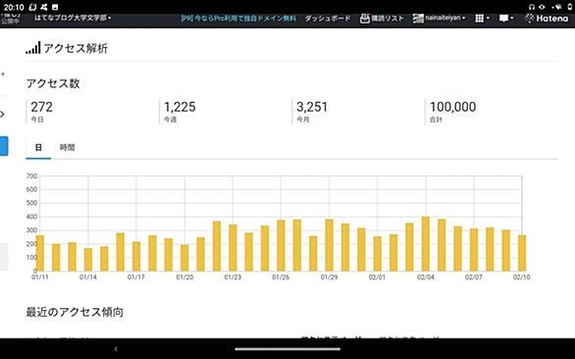Open the ダッシュボード link
The height and width of the screenshot is (359, 575).
point(328,19)
